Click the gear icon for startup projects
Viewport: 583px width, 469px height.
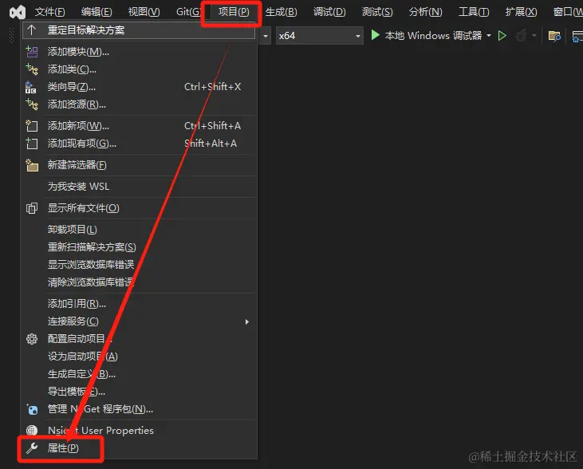coord(32,339)
